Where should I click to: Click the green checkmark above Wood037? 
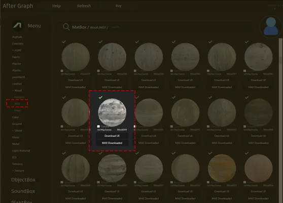[64, 42]
